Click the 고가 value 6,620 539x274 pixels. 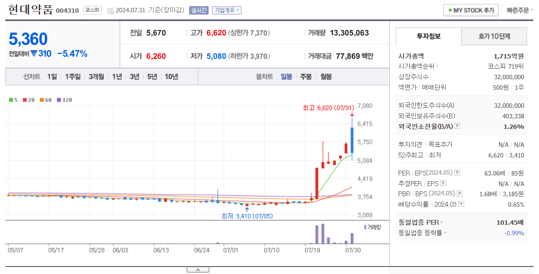click(216, 33)
